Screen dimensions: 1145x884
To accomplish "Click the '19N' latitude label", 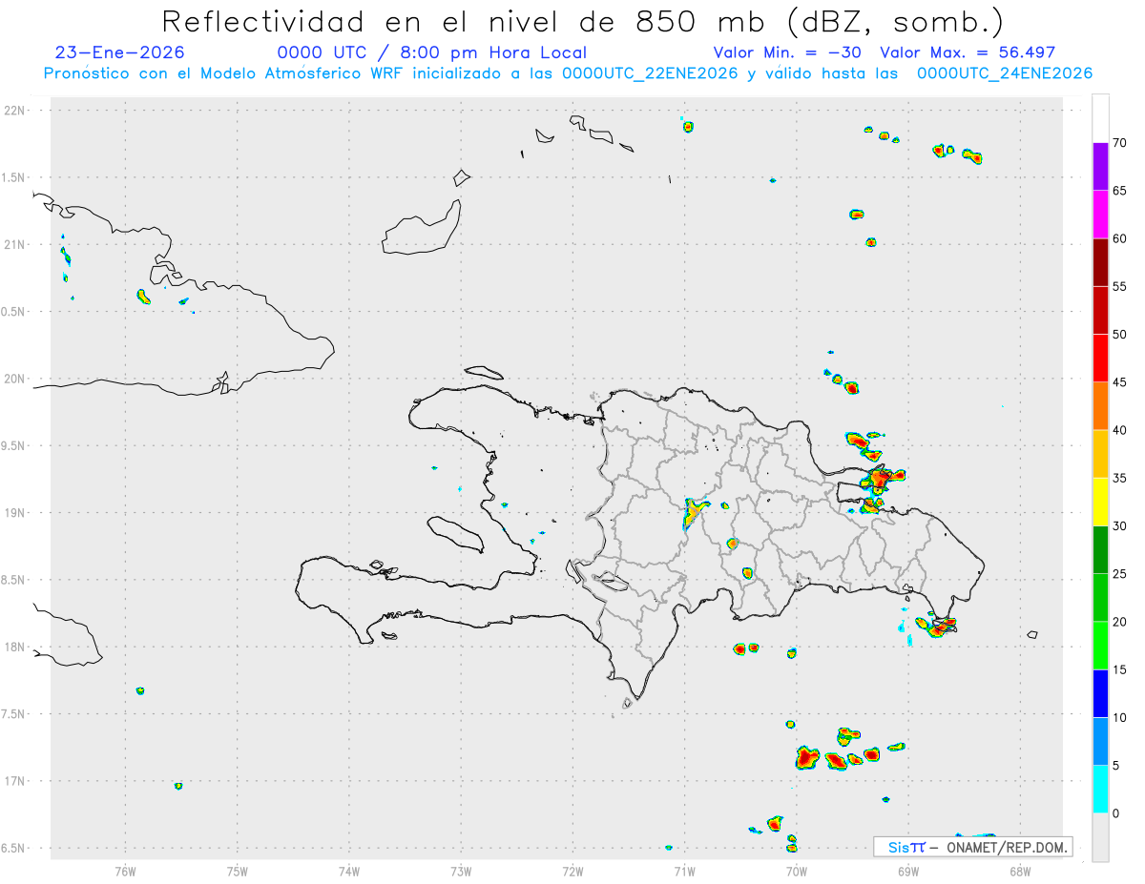I will coord(15,512).
